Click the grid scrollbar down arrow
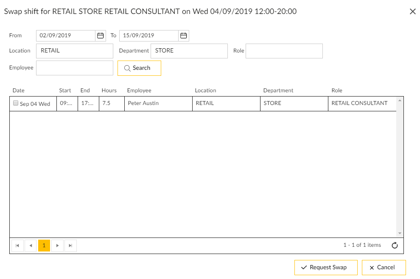Viewport: 420px width, 279px height. [x=400, y=233]
